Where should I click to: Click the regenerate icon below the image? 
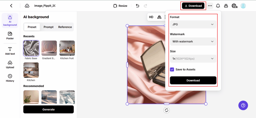(166, 110)
